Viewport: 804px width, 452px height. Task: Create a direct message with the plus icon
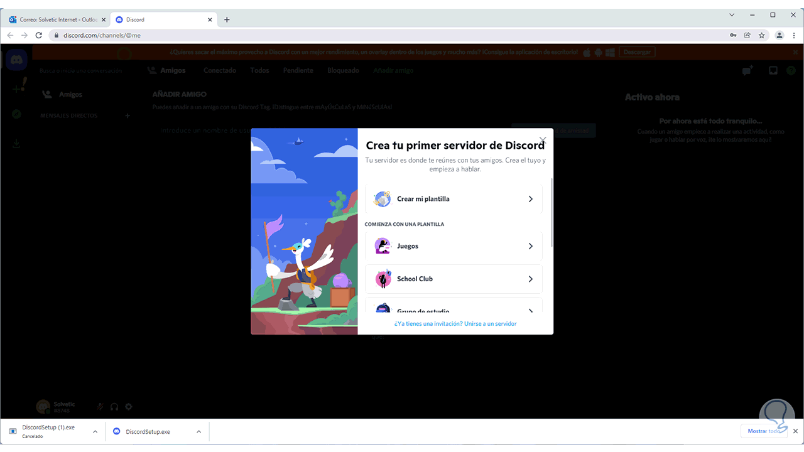click(x=128, y=116)
